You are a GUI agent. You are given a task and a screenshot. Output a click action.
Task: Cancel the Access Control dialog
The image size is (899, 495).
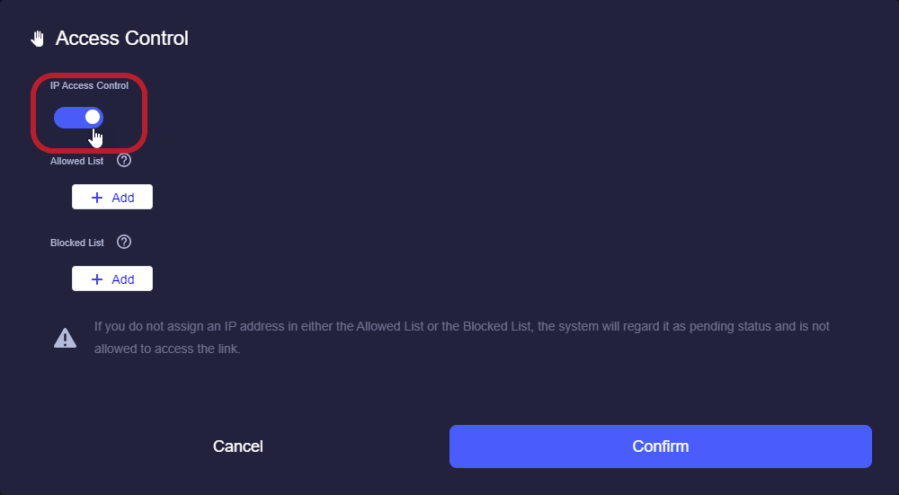coord(238,446)
